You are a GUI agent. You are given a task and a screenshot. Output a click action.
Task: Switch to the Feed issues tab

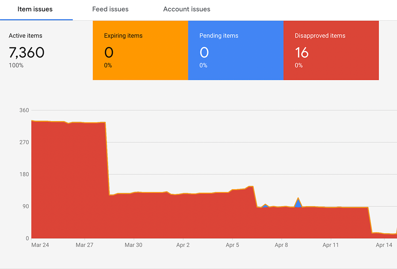pos(110,10)
